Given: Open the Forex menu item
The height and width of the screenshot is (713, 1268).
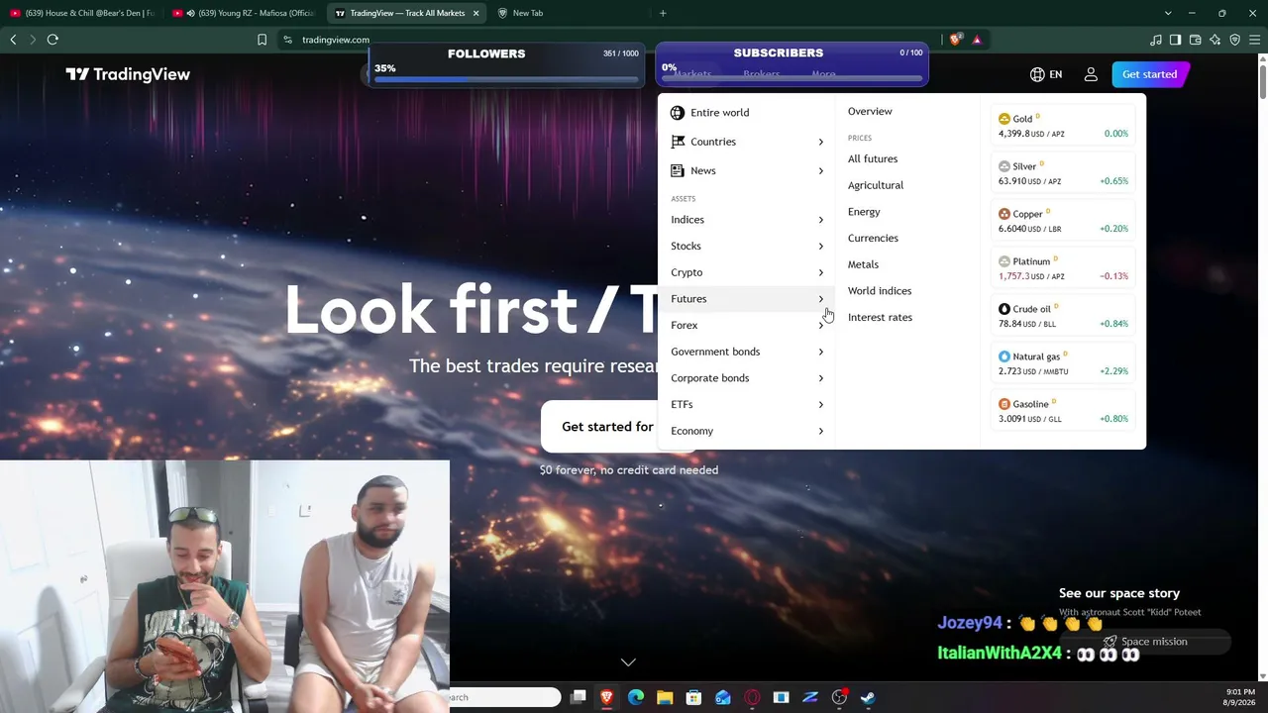Looking at the screenshot, I should 747,325.
